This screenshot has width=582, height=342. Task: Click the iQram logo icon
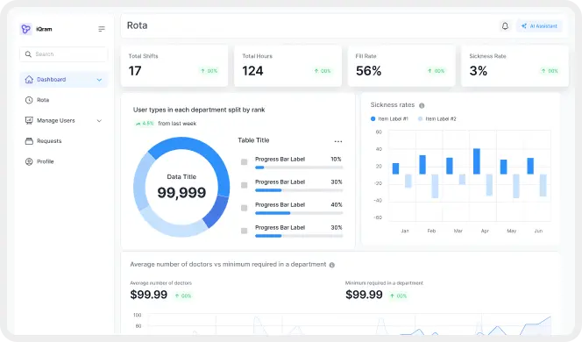tap(25, 29)
